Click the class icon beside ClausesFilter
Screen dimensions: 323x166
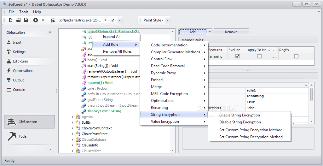coord(78,151)
